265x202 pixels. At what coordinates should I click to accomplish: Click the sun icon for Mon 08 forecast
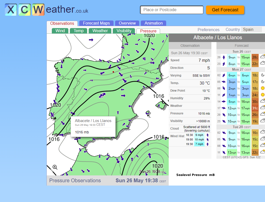(262, 88)
